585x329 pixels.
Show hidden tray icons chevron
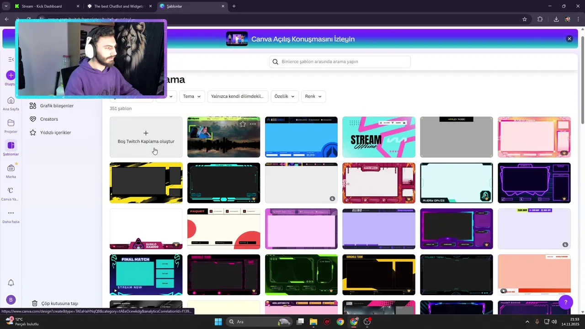pyautogui.click(x=527, y=322)
